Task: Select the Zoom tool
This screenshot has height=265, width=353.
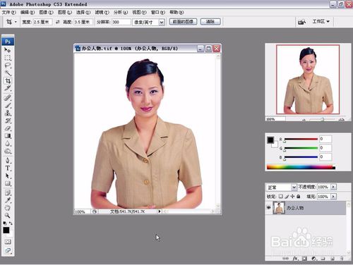Action: point(8,215)
